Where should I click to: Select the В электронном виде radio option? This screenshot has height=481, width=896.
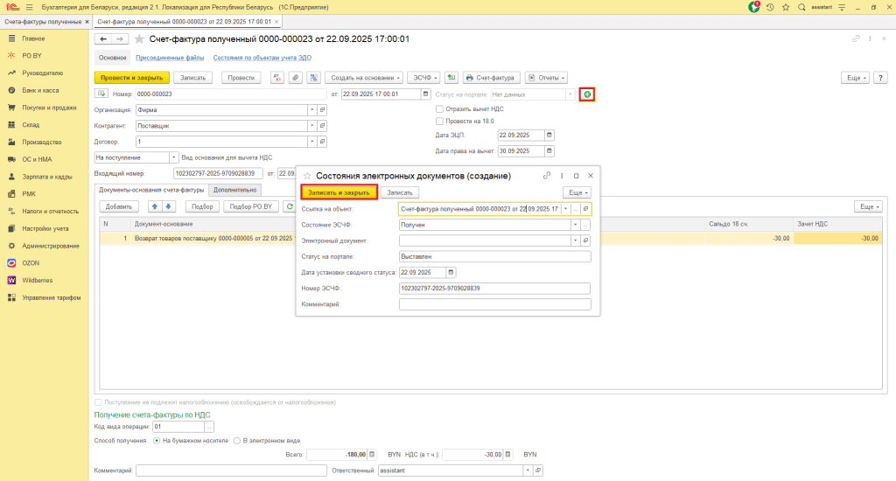237,440
